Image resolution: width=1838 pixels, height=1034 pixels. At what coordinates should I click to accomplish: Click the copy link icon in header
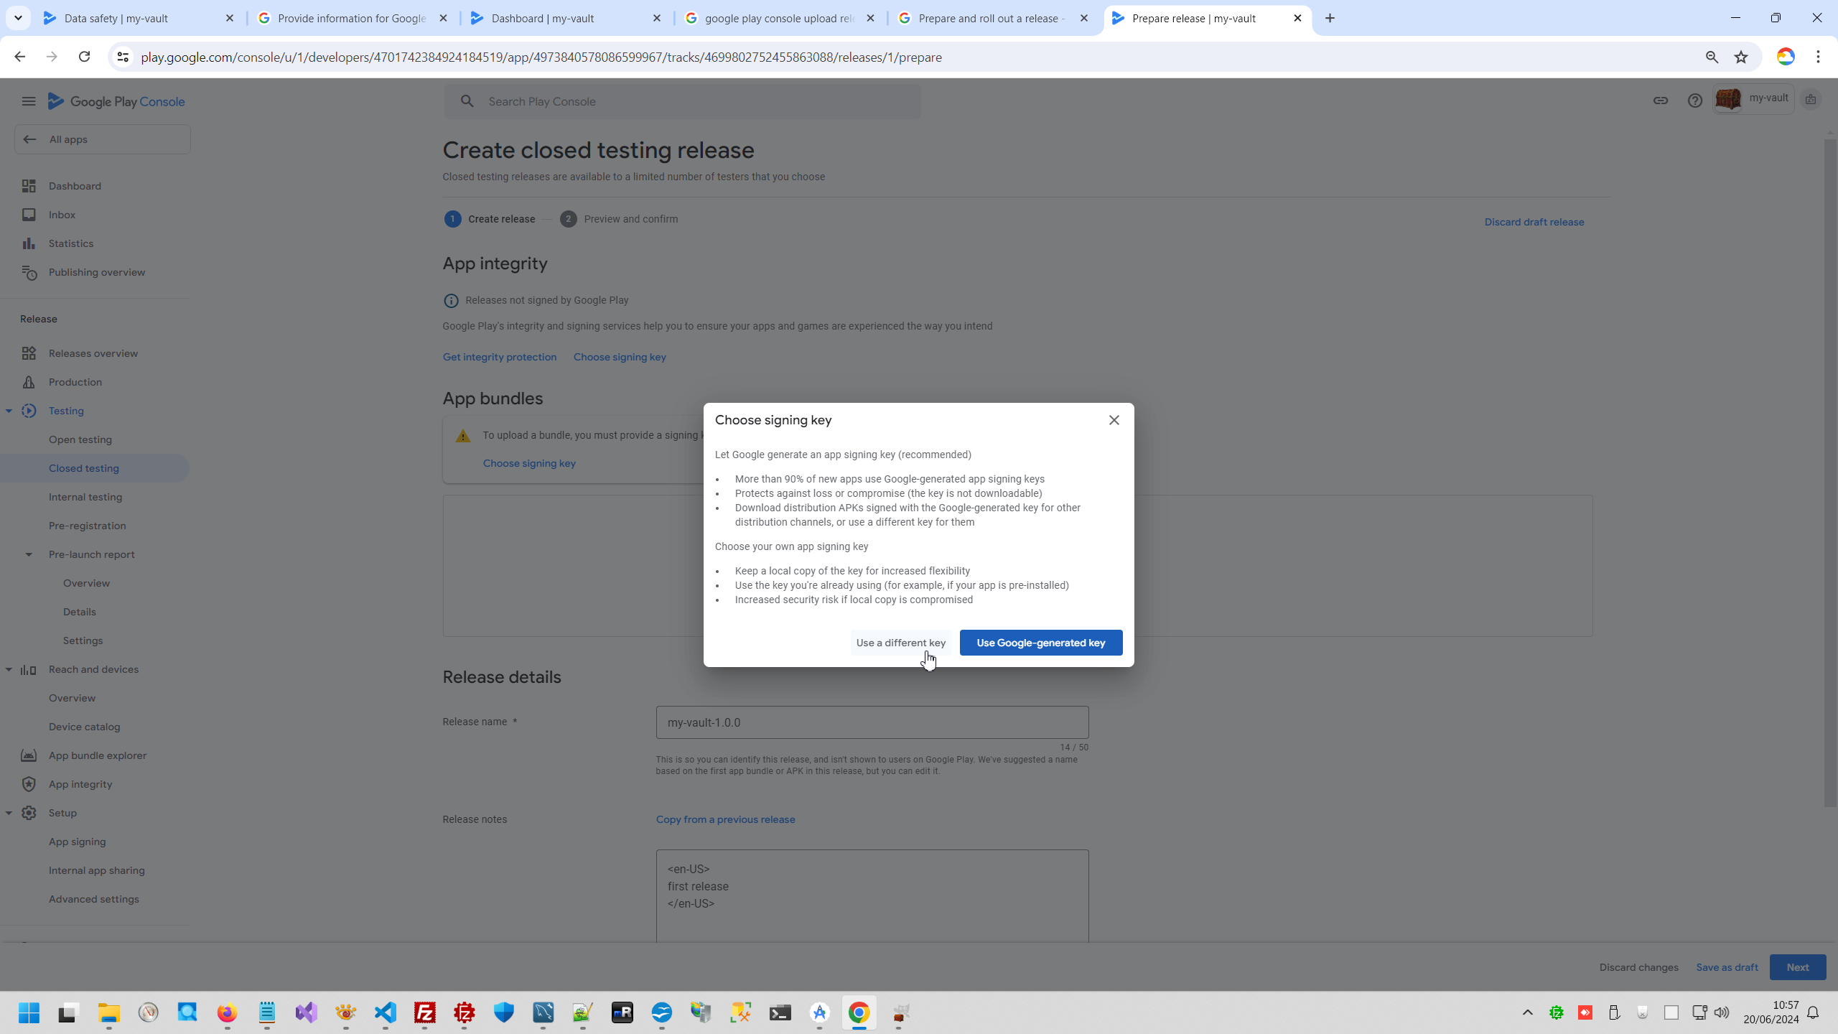1661,101
